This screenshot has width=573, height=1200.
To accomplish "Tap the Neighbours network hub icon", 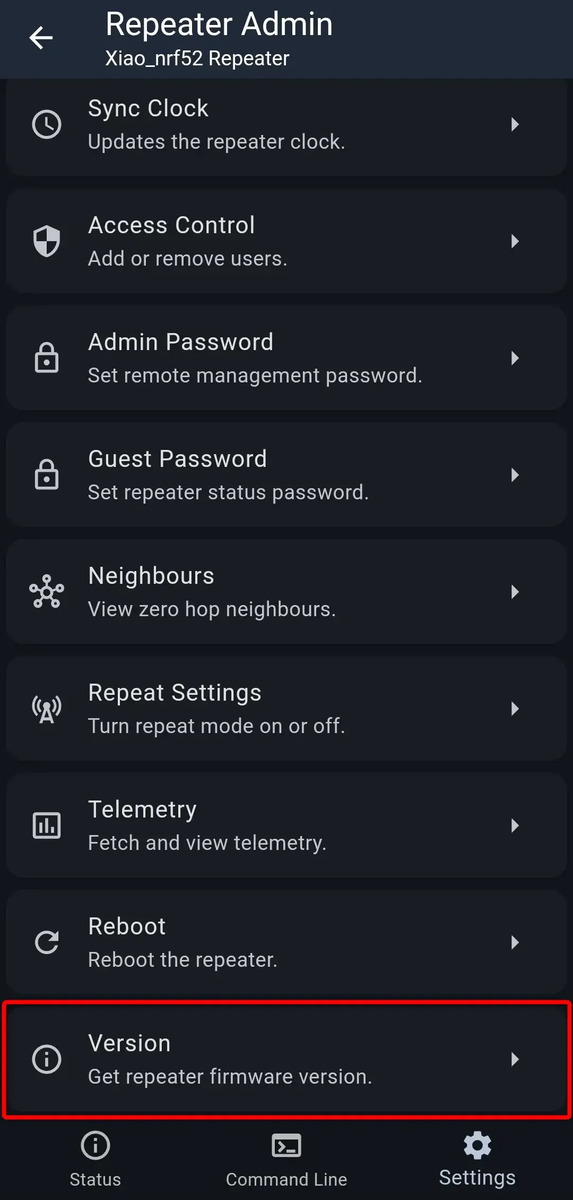I will tap(47, 591).
